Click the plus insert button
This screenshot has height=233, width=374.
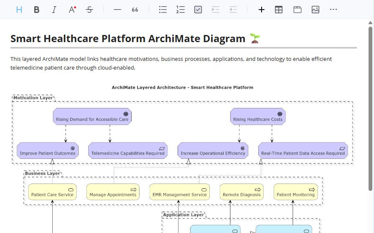point(262,10)
